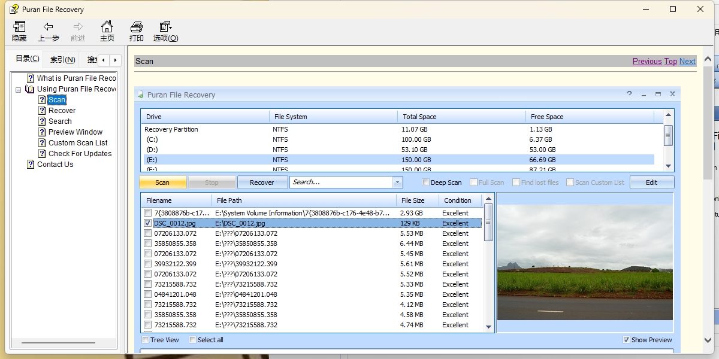
Task: Open the Preview Window help topic
Action: tap(75, 132)
